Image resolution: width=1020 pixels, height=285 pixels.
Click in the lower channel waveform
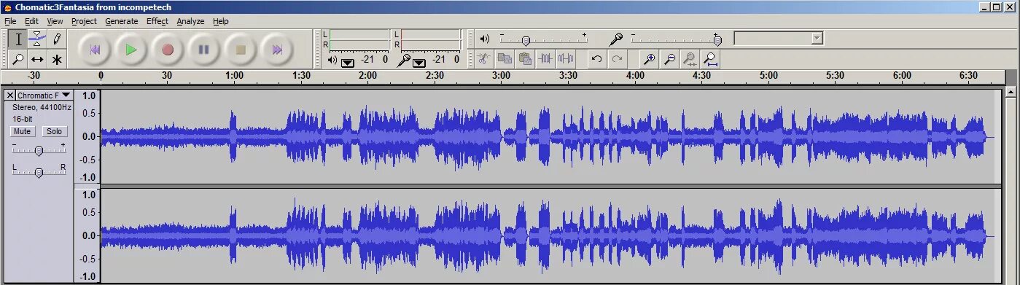550,235
